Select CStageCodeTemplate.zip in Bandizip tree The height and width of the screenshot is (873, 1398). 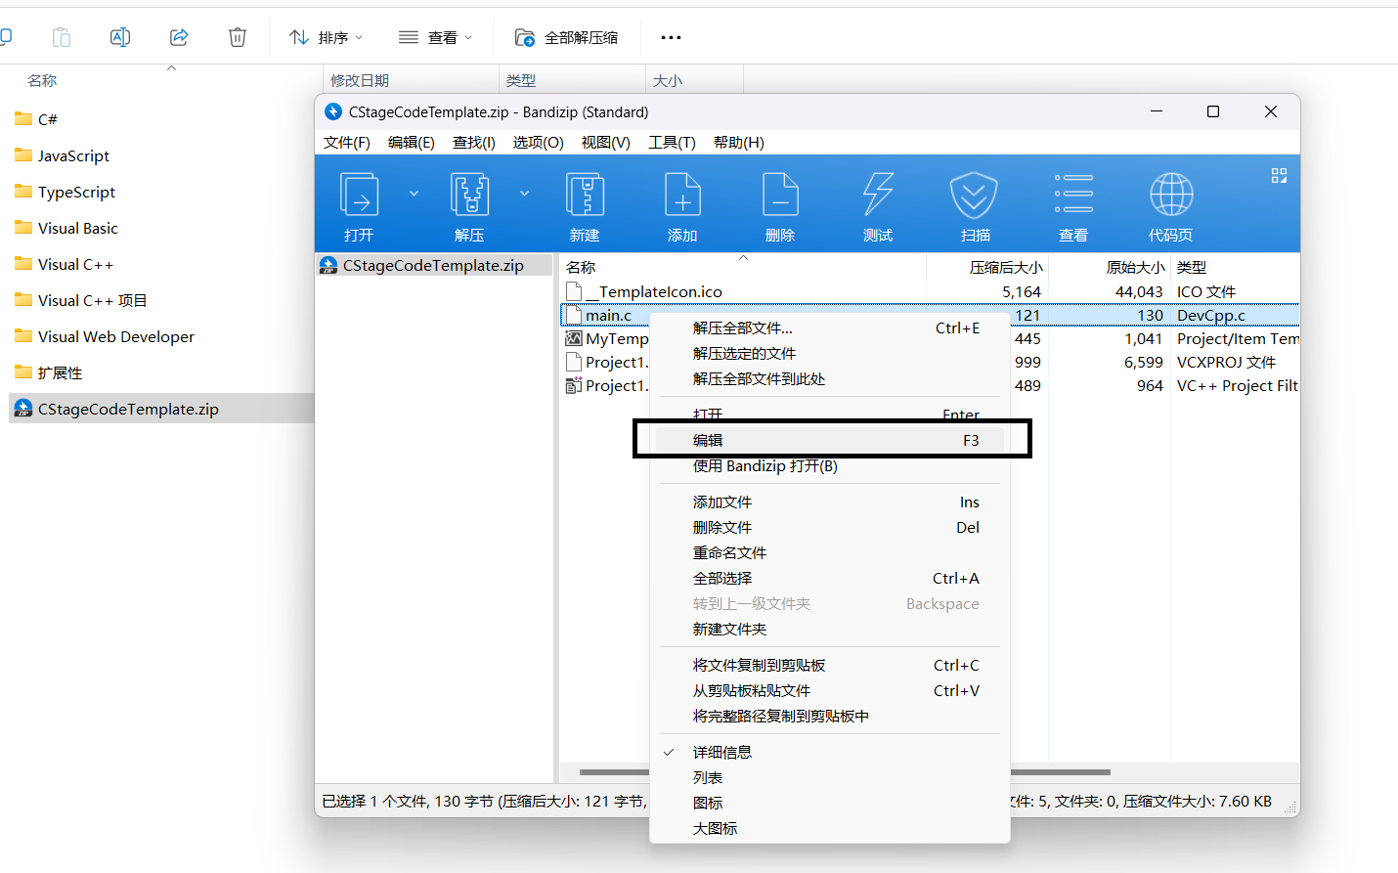[433, 266]
